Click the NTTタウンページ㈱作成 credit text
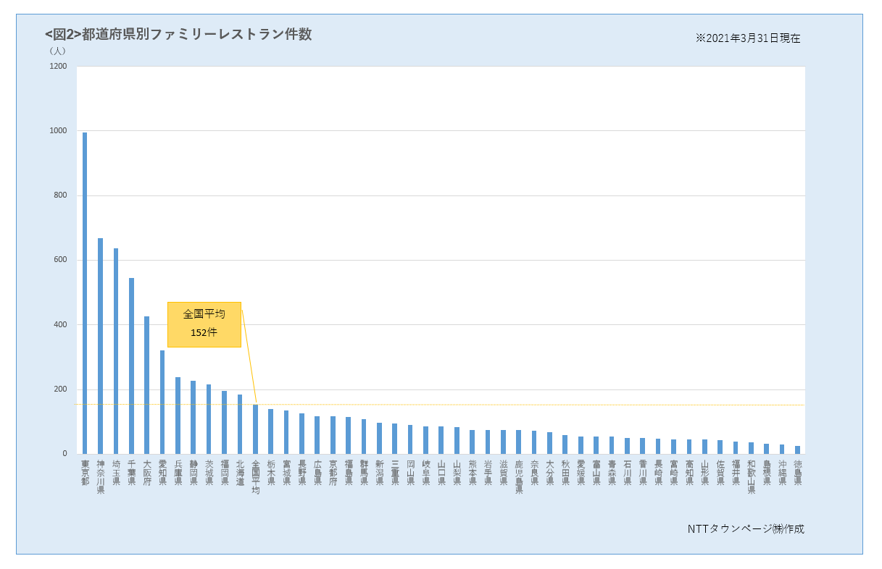 click(x=746, y=528)
